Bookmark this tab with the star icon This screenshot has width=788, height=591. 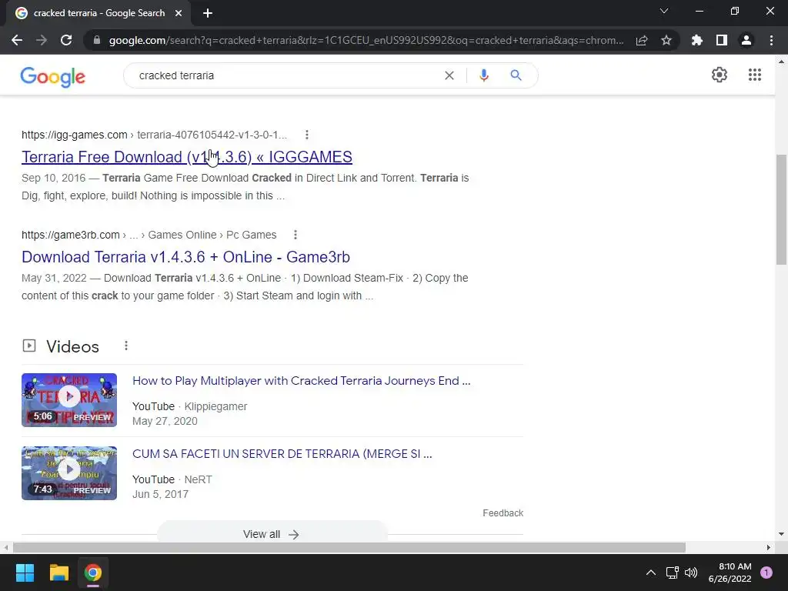(x=666, y=40)
